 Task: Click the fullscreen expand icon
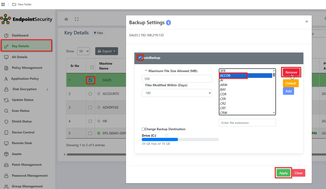tap(76, 19)
